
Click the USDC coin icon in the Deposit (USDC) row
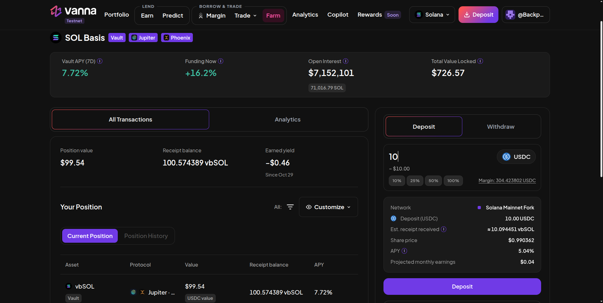pyautogui.click(x=394, y=218)
